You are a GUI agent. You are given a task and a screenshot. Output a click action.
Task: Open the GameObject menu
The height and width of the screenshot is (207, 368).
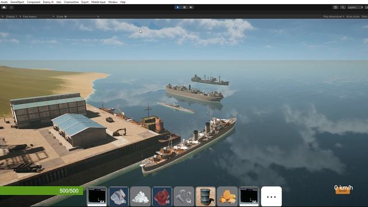17,2
